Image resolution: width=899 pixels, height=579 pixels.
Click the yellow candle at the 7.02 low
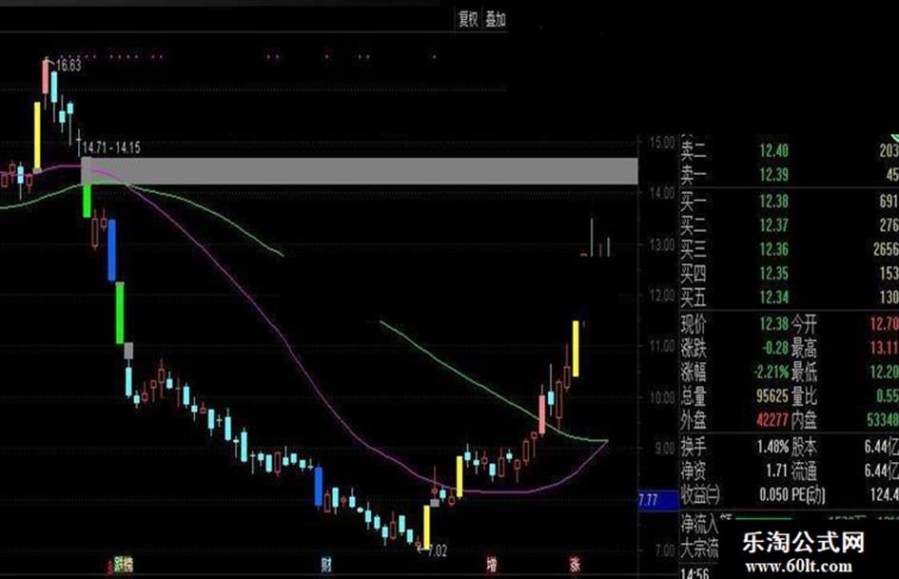point(426,527)
